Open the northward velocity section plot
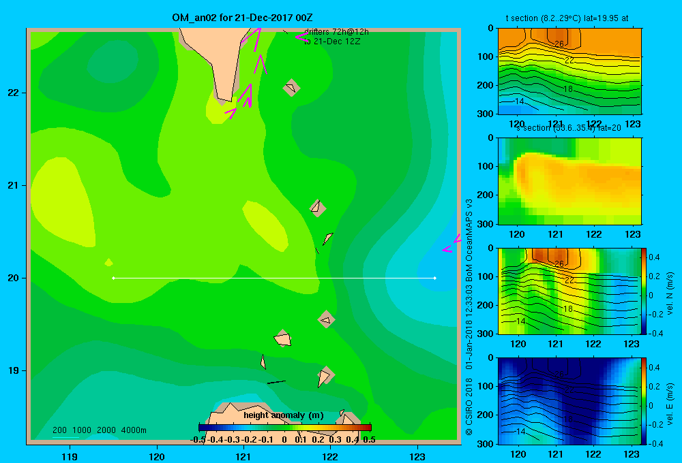The width and height of the screenshot is (682, 463). coord(569,291)
